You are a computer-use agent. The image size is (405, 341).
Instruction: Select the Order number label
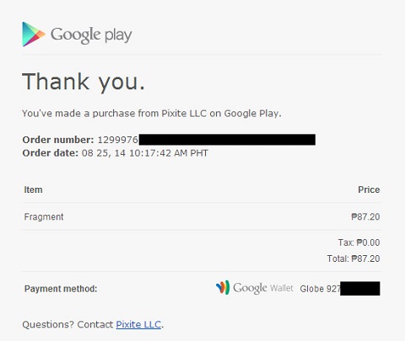(x=58, y=140)
